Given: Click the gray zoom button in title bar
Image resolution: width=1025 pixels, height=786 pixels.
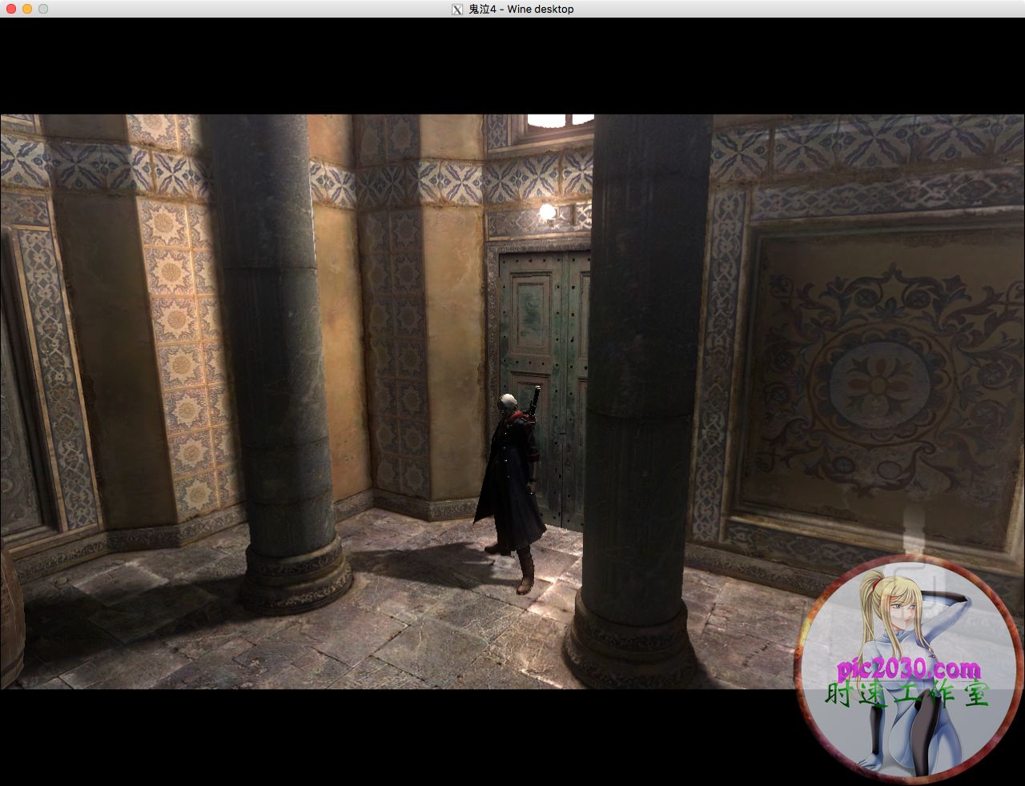Looking at the screenshot, I should pos(43,9).
